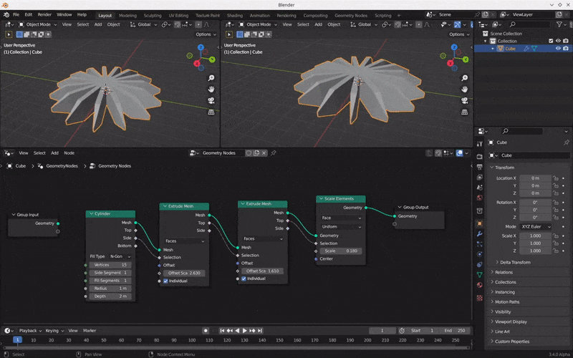The height and width of the screenshot is (358, 573).
Task: Uncheck Individual on second Extrude Mesh node
Action: [x=245, y=279]
